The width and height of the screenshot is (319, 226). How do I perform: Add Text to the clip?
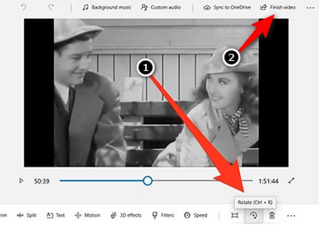(55, 215)
